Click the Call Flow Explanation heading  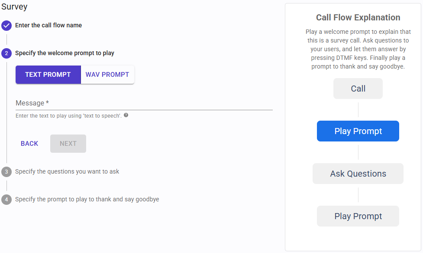(x=358, y=18)
